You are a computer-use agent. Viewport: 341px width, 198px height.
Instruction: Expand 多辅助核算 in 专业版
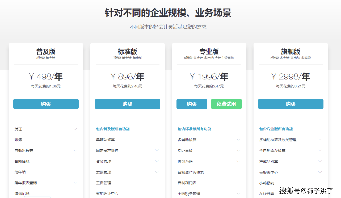tap(238, 140)
